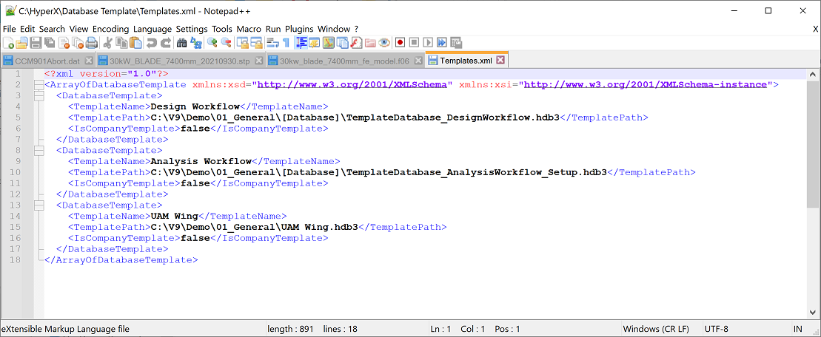Click the Paste clipboard icon
Screen dimensions: 821x337
pos(135,42)
